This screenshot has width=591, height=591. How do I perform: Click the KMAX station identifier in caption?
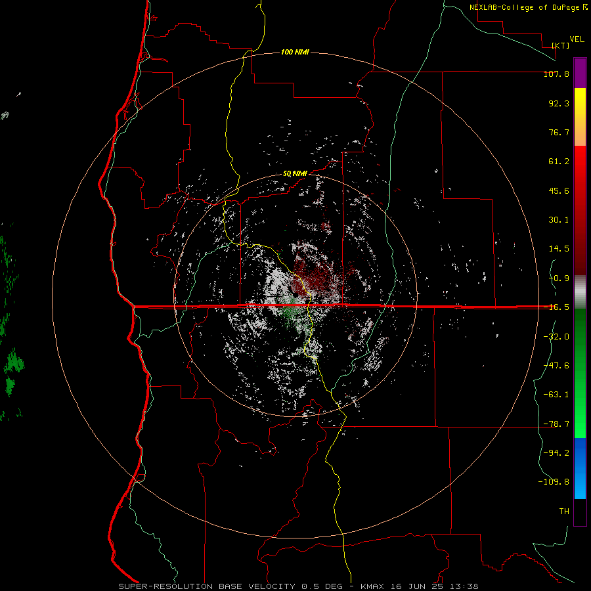[x=371, y=586]
